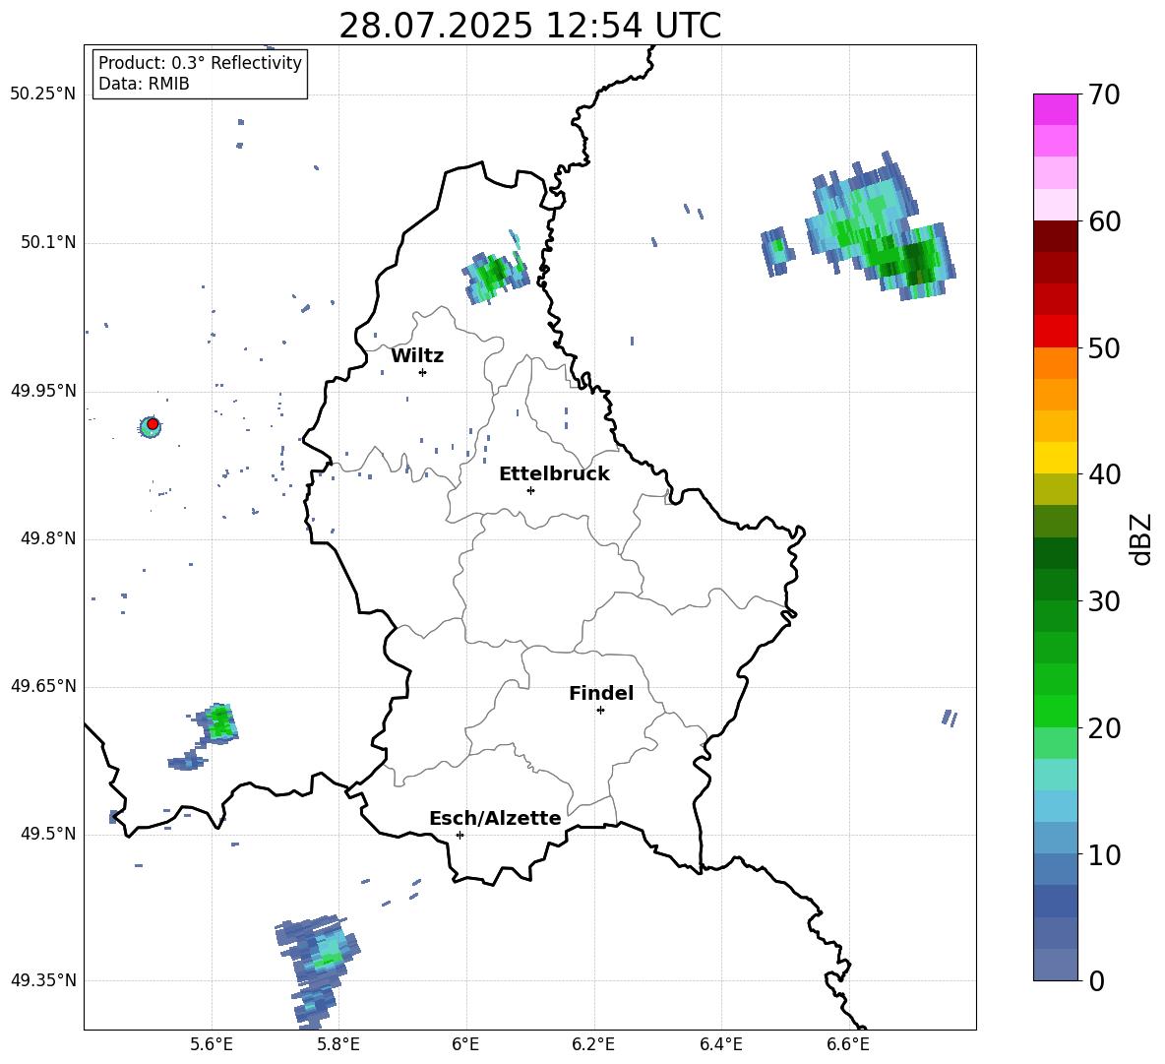The height and width of the screenshot is (1064, 1165).
Task: Click the 49.65°N latitude label
Action: point(43,687)
